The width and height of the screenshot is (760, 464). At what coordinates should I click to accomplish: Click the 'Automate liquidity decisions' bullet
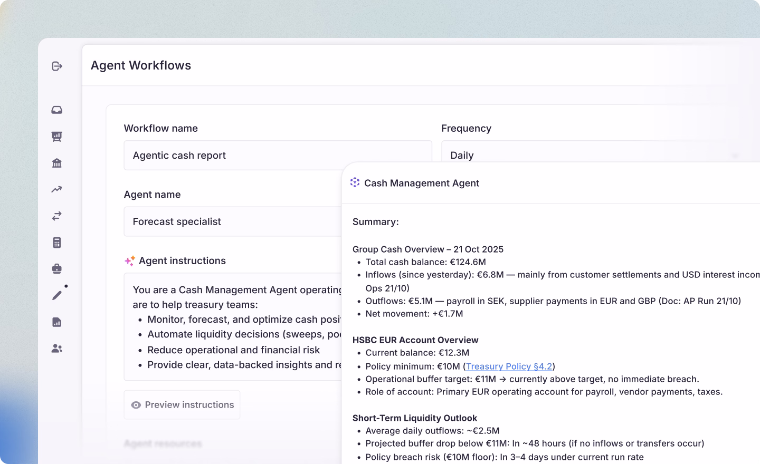tap(244, 334)
